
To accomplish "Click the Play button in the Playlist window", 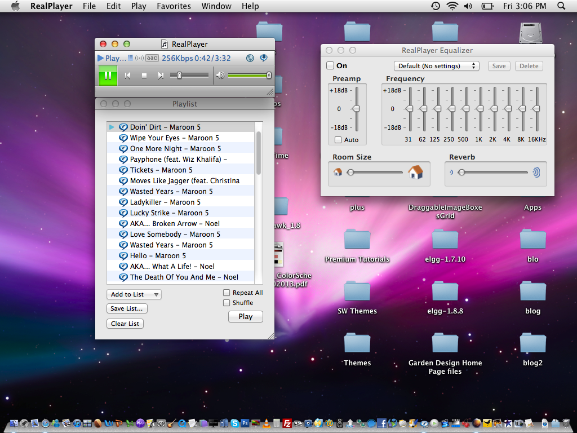I will tap(246, 317).
